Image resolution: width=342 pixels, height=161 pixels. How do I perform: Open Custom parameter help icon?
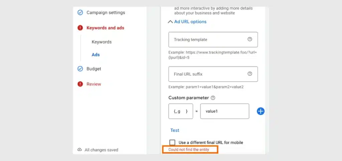[x=213, y=98]
